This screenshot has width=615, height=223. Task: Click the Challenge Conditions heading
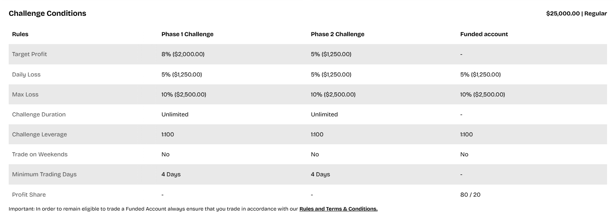pos(47,13)
